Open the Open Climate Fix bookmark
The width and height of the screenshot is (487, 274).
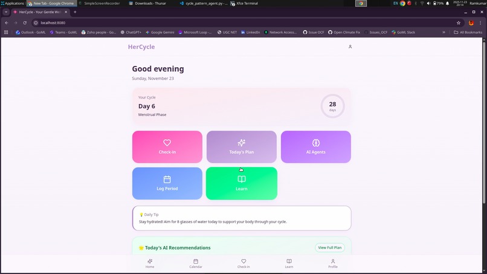click(344, 32)
